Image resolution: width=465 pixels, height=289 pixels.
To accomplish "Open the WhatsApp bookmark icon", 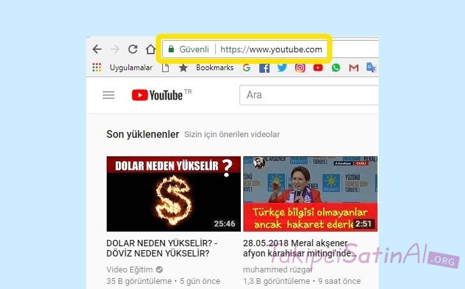I will point(336,68).
